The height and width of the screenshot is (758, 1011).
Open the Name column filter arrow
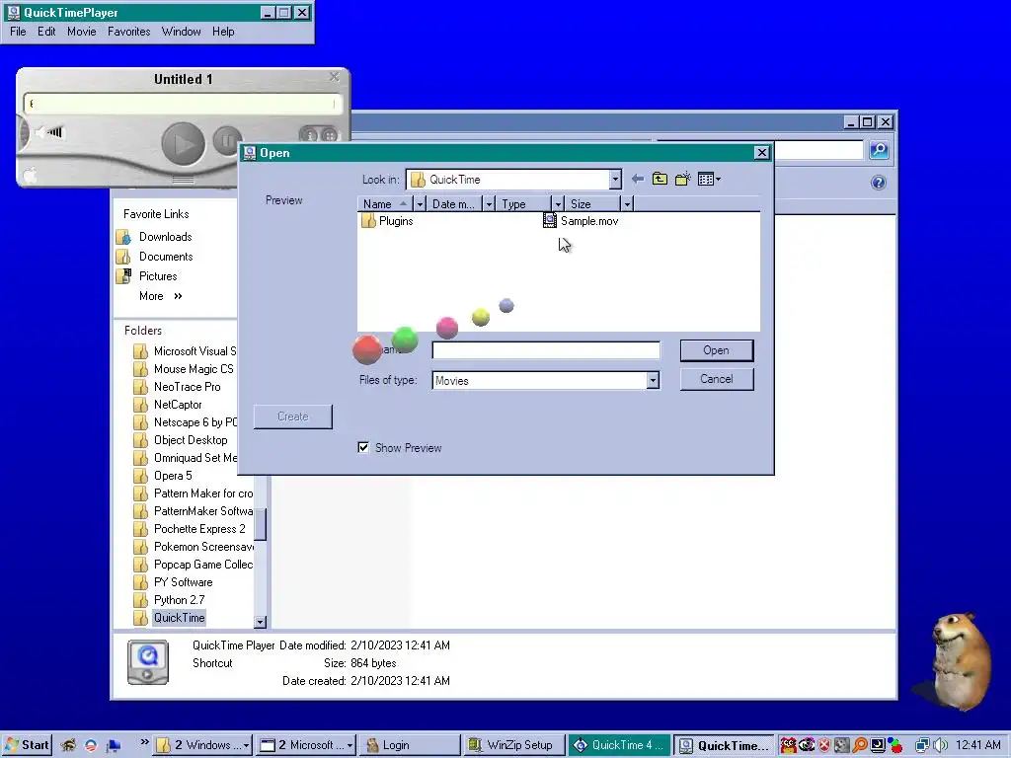tap(420, 204)
